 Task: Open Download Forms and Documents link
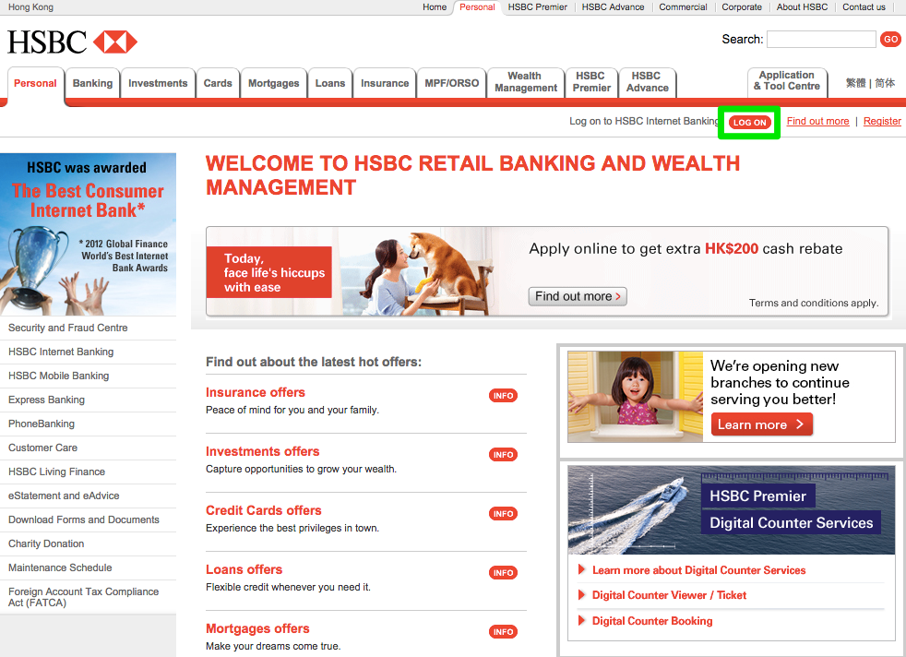(x=84, y=520)
